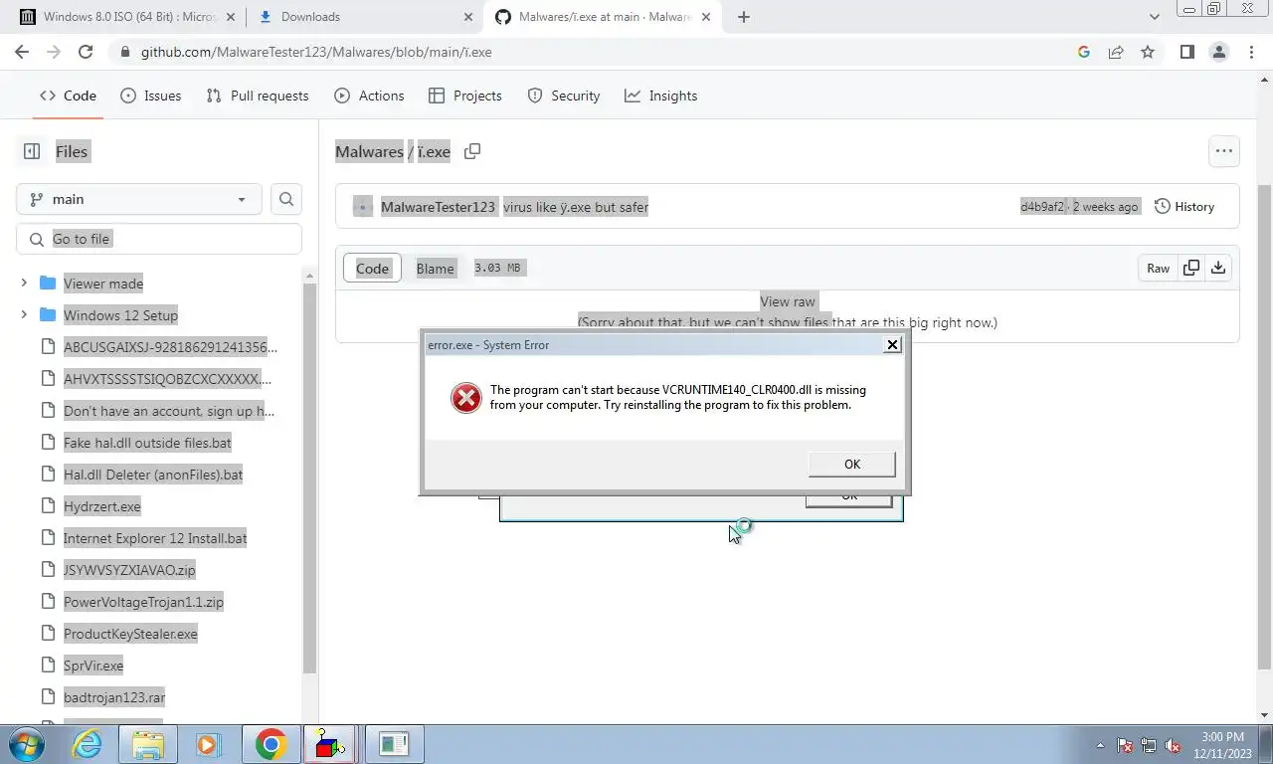Click the View raw link

pyautogui.click(x=788, y=301)
